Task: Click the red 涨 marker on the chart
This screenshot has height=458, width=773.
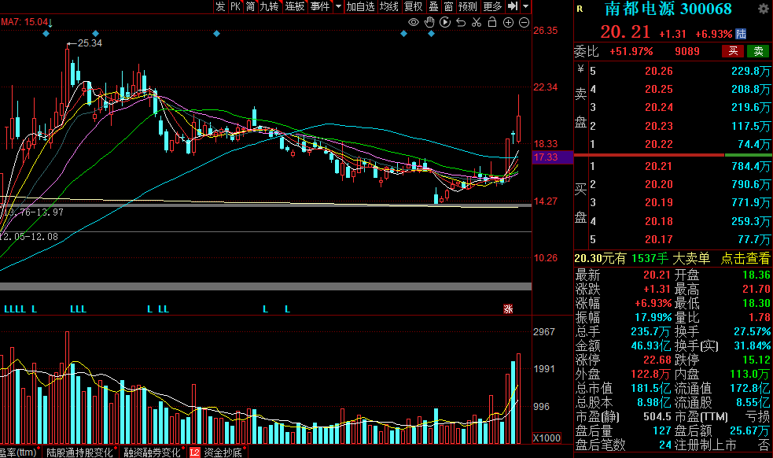Action: pos(508,309)
